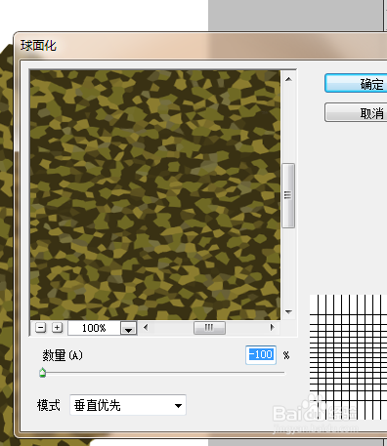
Task: Click the 数量(A) label
Action: point(63,355)
